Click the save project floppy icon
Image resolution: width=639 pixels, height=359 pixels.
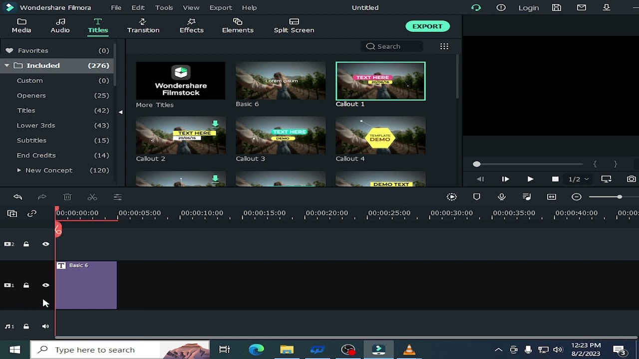pos(557,7)
